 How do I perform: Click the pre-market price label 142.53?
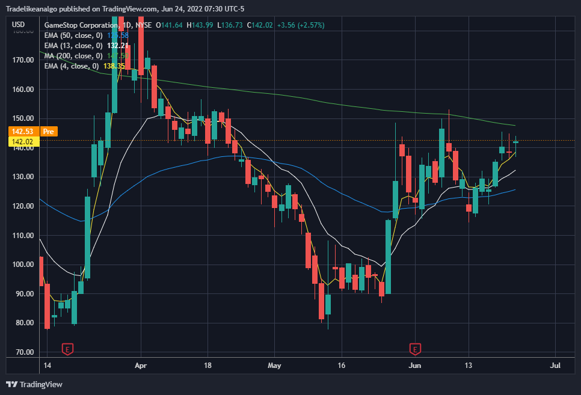(23, 132)
